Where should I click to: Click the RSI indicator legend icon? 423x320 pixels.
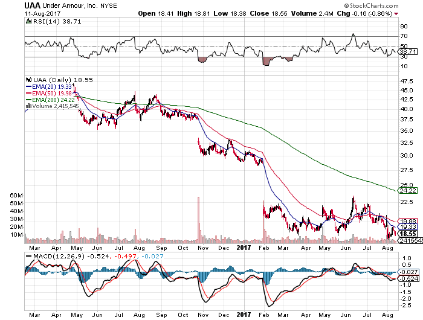[28, 21]
